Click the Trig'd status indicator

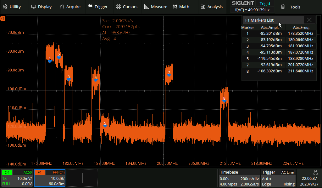click(x=264, y=3)
